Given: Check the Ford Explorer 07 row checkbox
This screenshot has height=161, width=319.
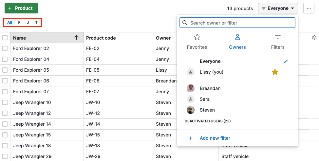Looking at the screenshot, I should pos(5,92).
